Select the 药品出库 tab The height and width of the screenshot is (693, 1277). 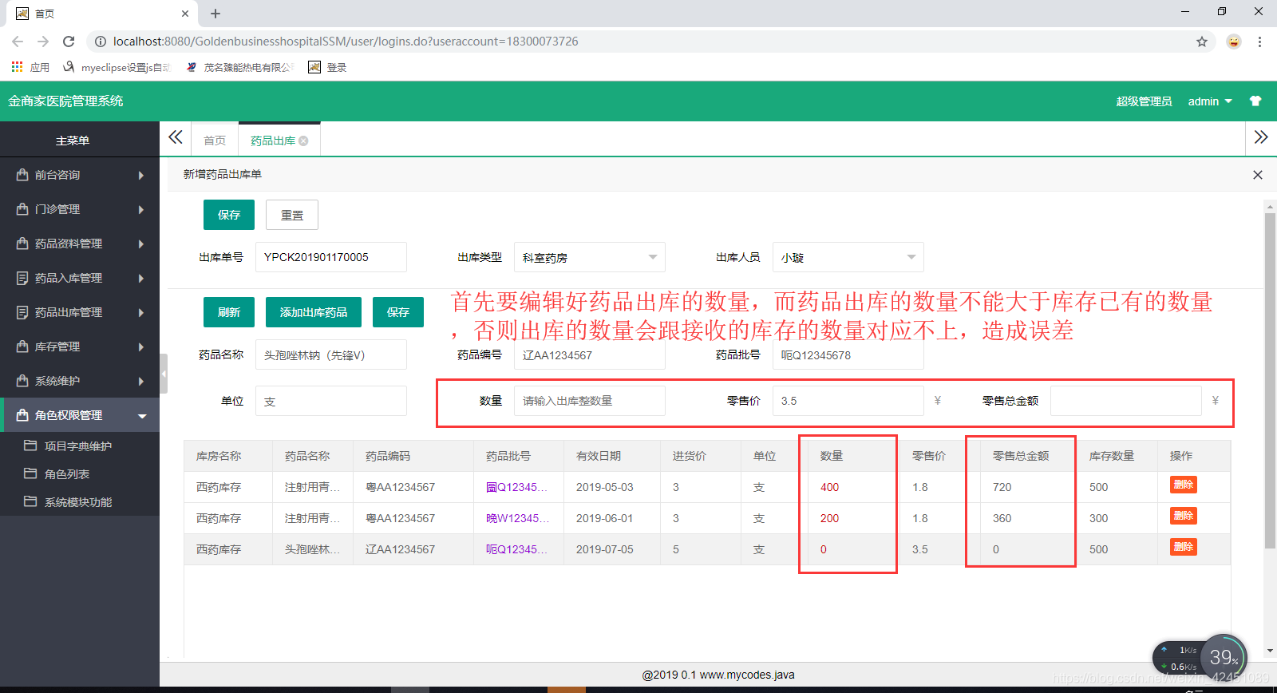pos(272,141)
